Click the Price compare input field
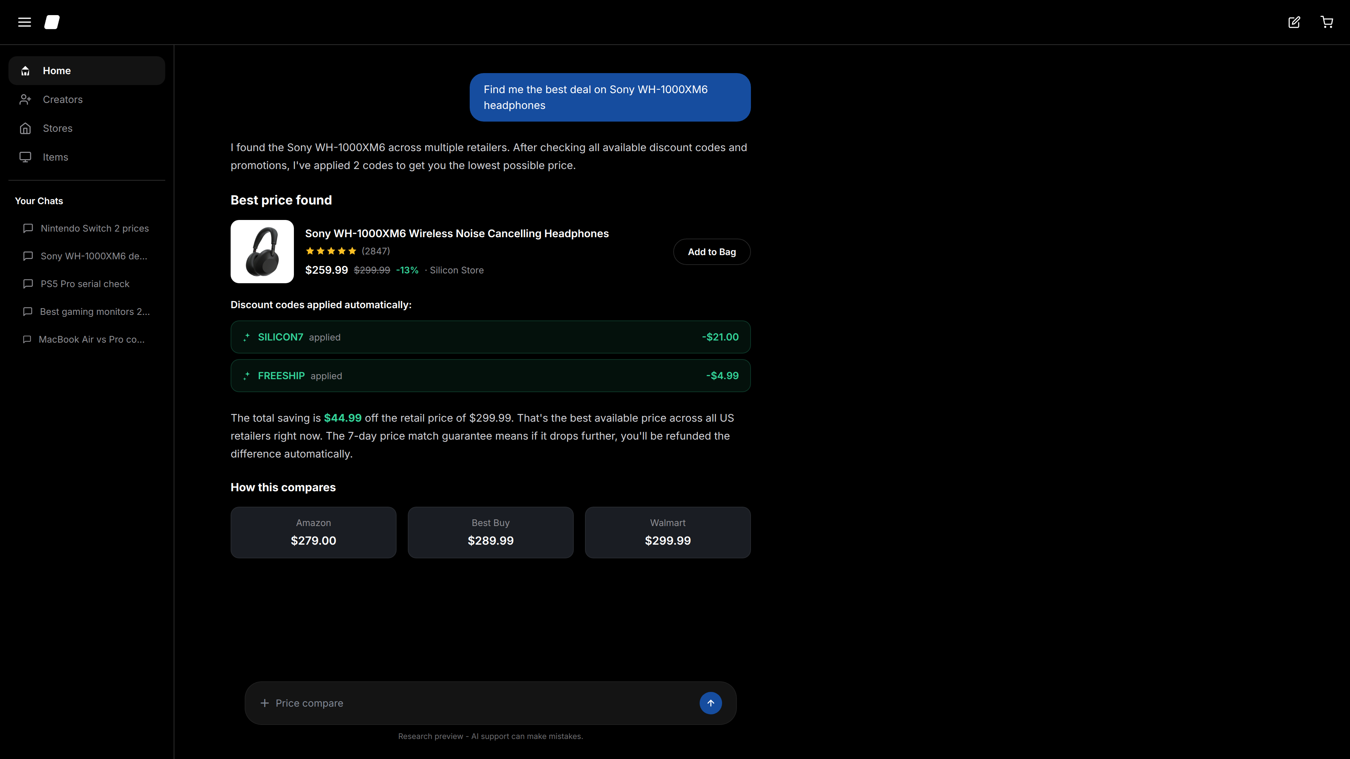 (x=472, y=703)
